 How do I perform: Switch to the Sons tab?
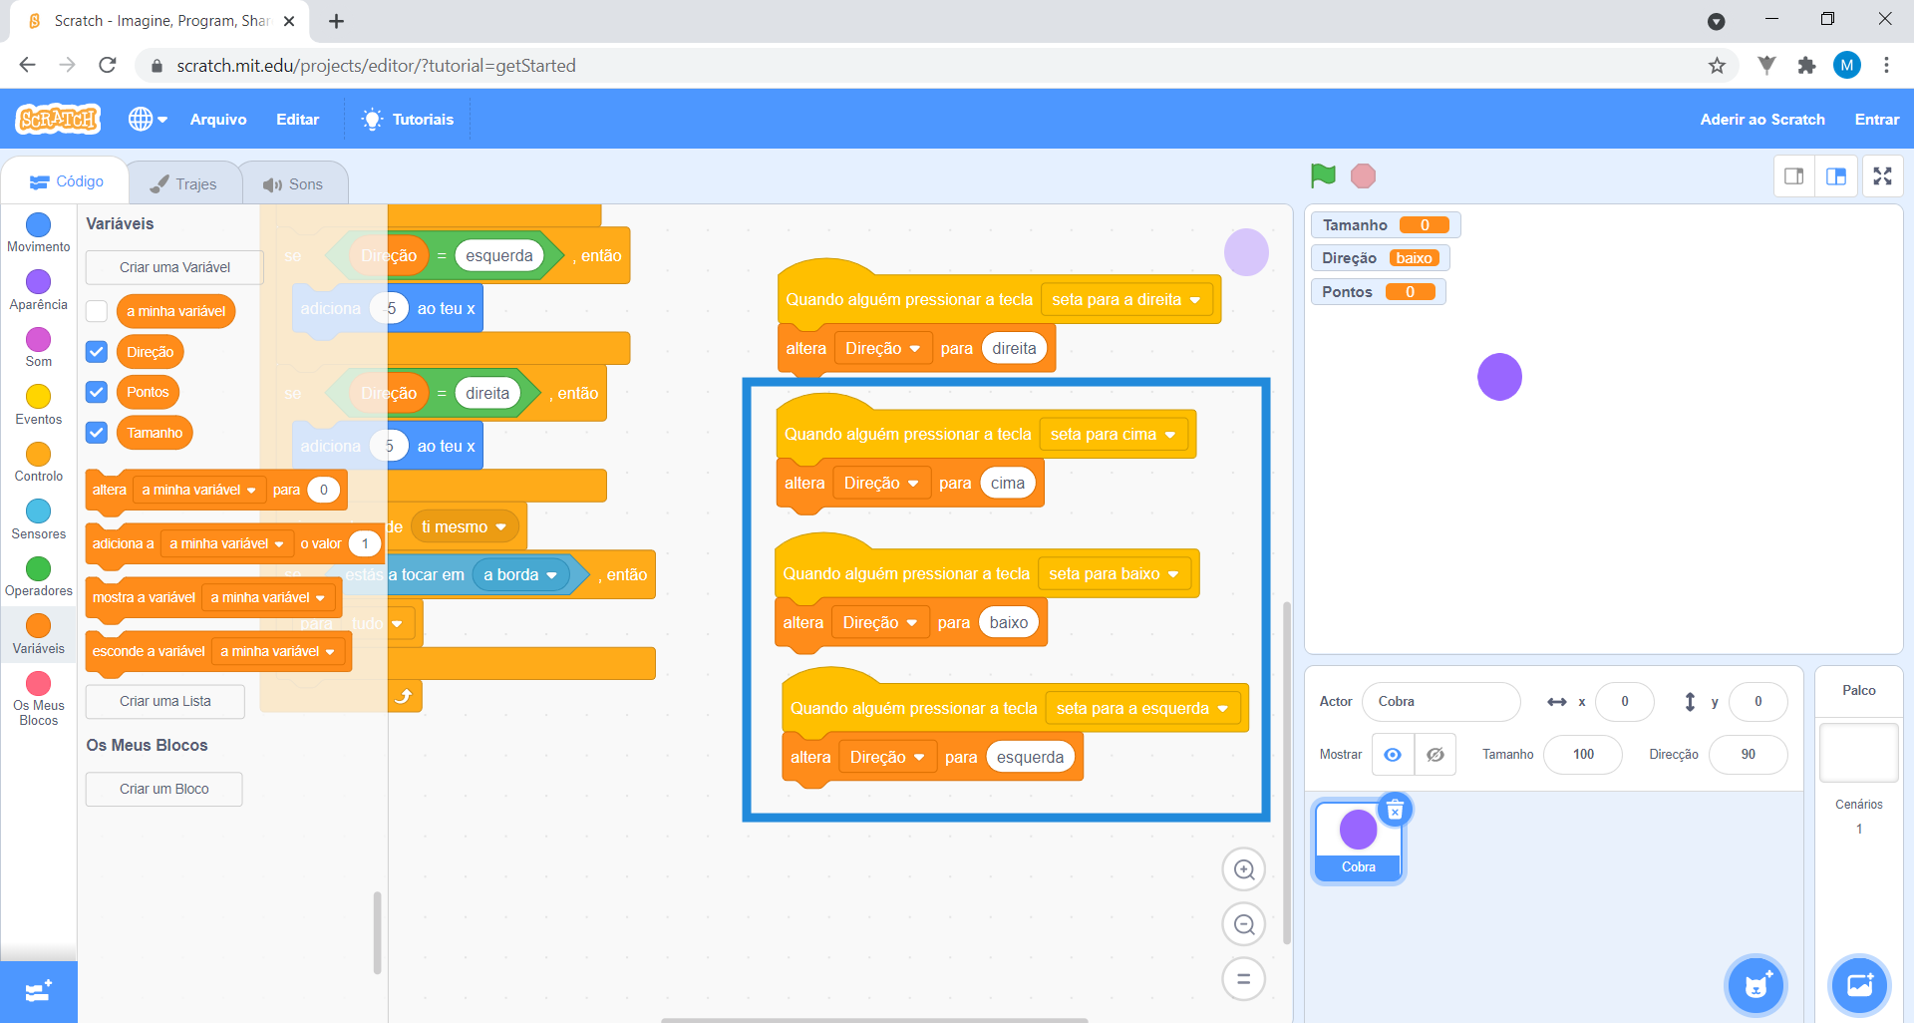pyautogui.click(x=293, y=184)
